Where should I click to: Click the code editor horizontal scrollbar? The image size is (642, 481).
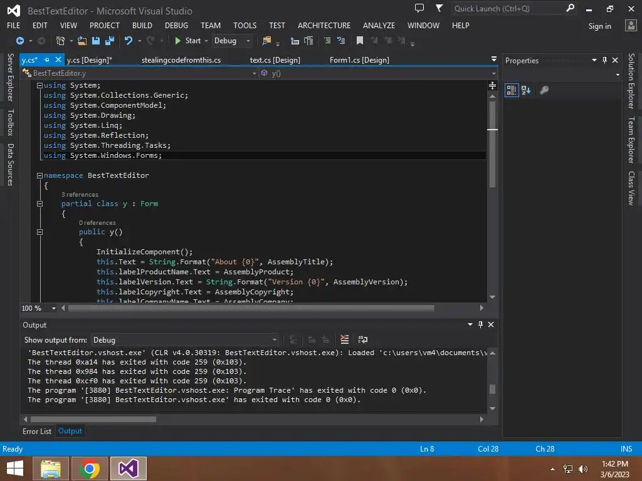251,308
